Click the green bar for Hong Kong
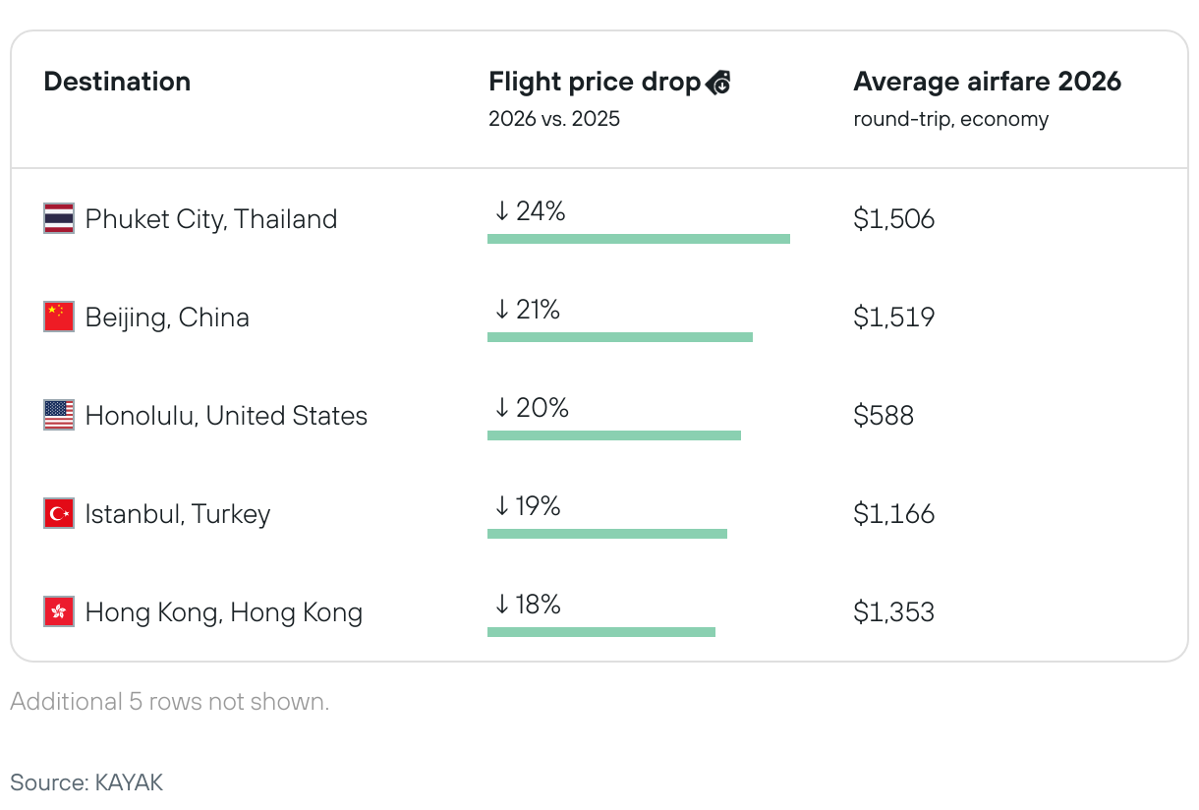Image resolution: width=1199 pixels, height=810 pixels. pyautogui.click(x=601, y=632)
